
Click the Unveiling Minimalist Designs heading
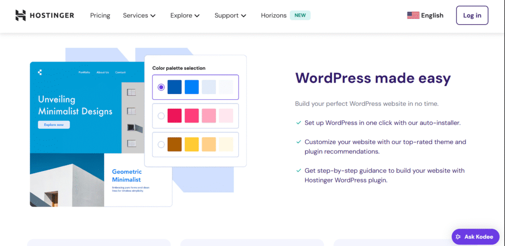[x=75, y=105]
